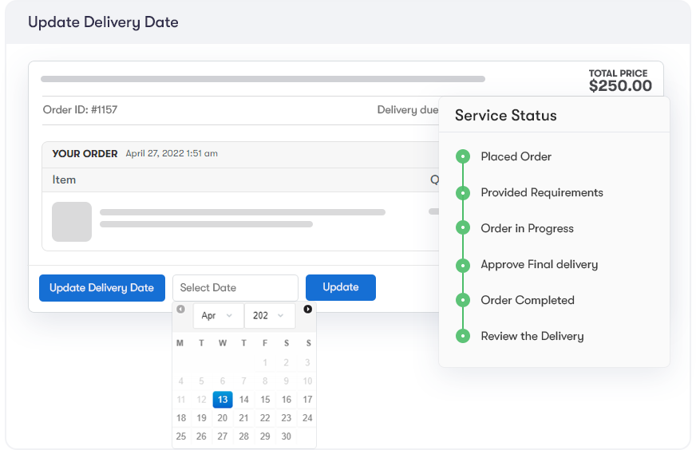Choose April 30 in the date picker
696x450 pixels.
(x=287, y=436)
